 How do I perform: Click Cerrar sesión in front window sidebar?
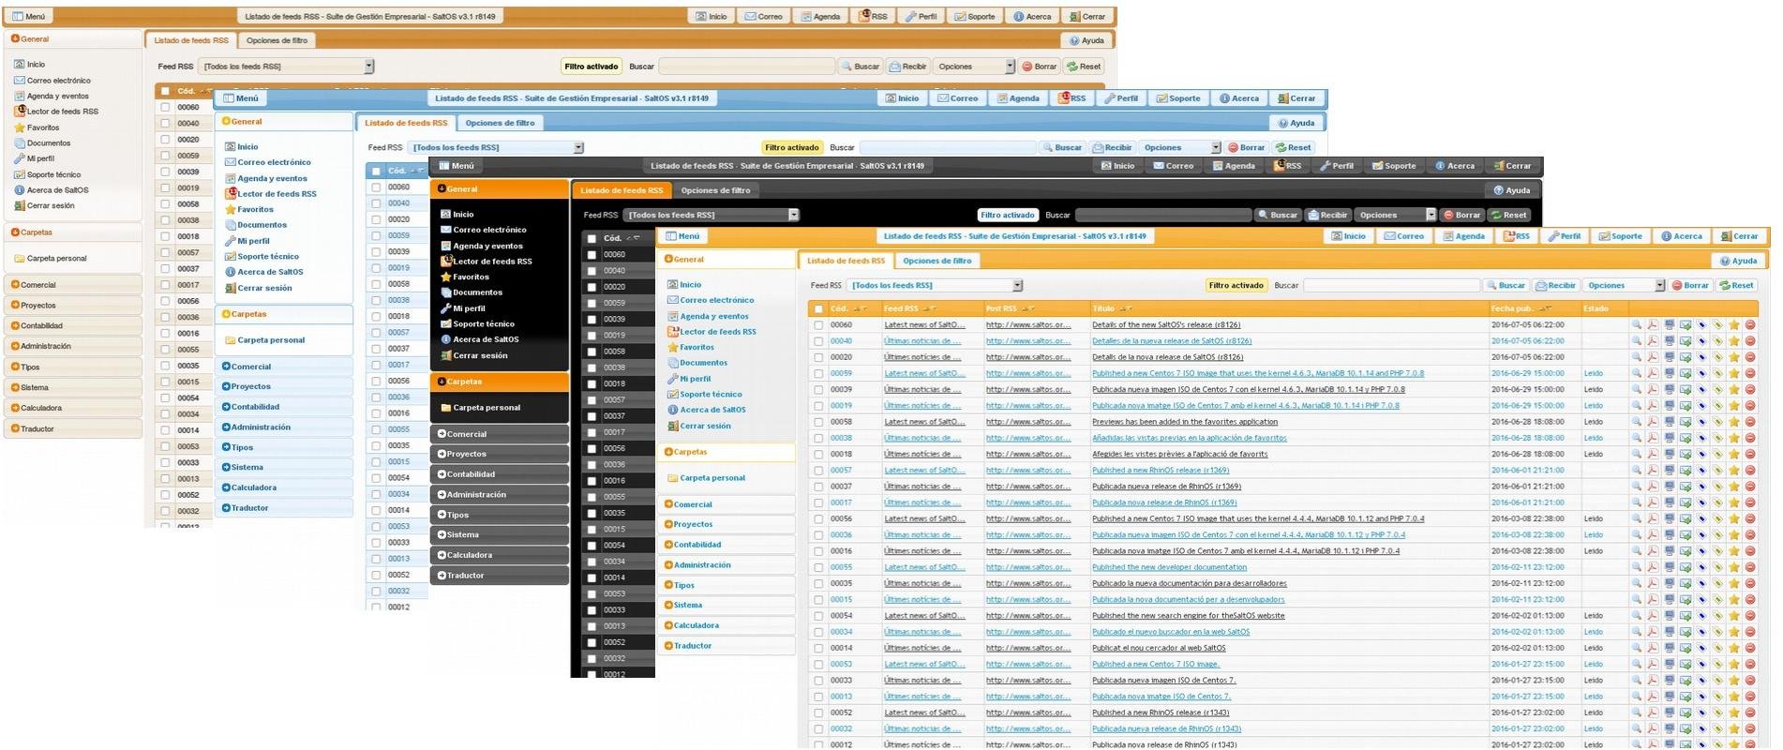tap(705, 426)
